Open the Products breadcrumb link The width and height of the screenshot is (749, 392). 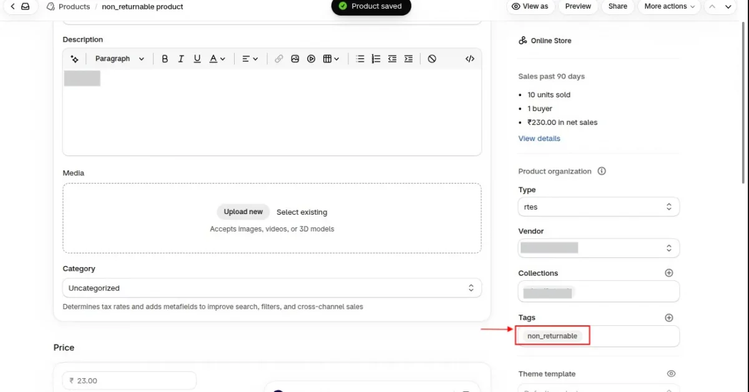click(74, 7)
